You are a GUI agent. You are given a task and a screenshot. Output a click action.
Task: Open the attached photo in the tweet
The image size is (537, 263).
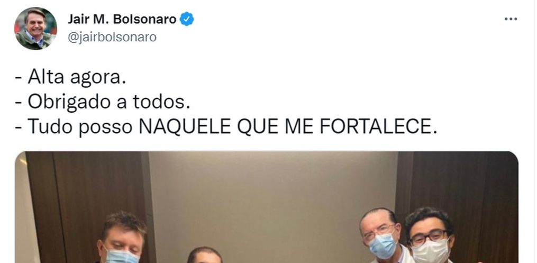click(267, 207)
